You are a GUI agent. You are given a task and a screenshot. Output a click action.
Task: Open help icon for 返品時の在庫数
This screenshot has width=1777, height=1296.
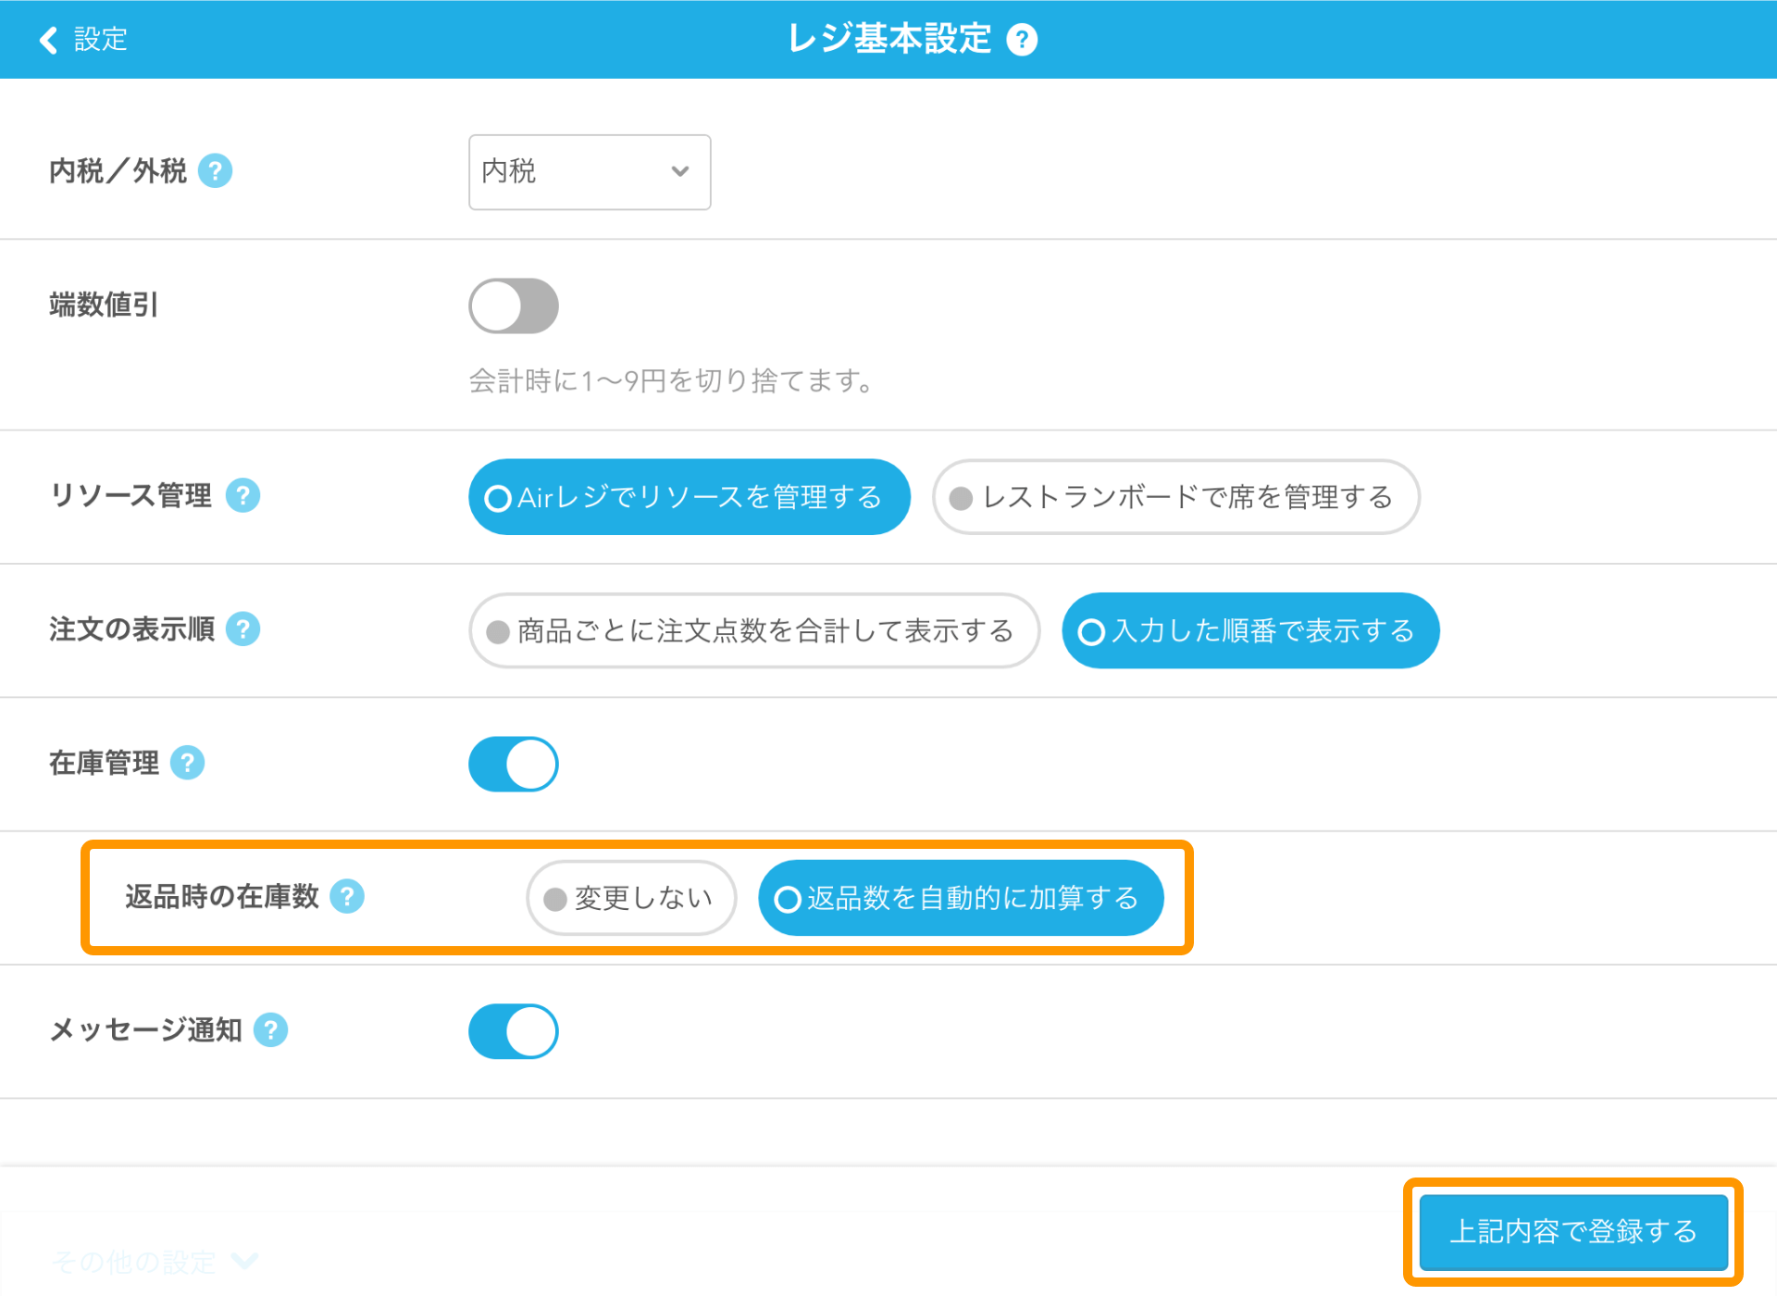[x=347, y=896]
